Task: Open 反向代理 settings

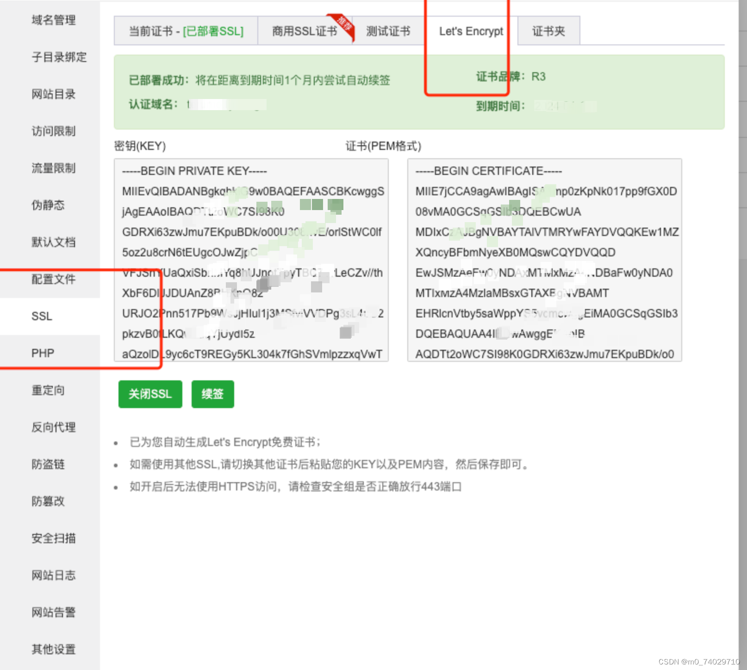Action: tap(53, 428)
